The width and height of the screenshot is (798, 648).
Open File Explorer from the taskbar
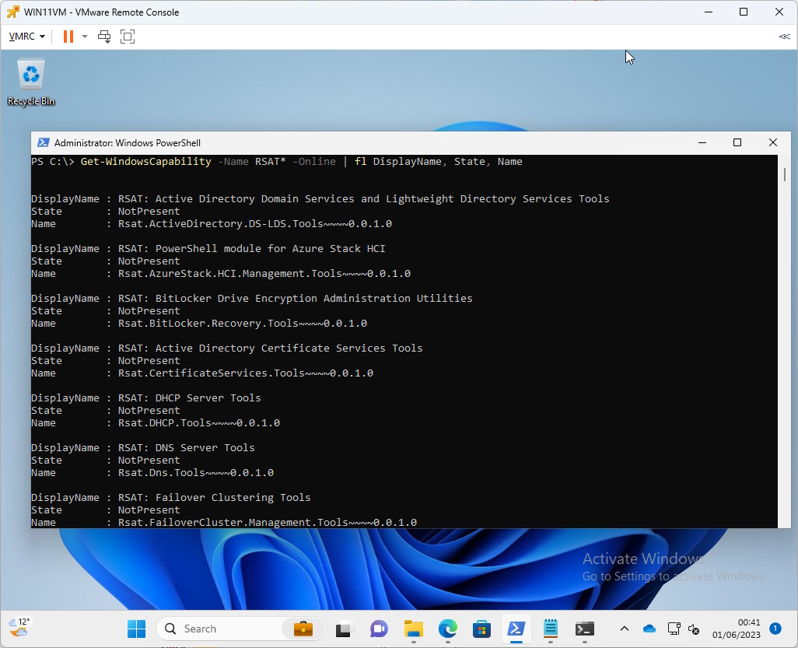click(413, 629)
